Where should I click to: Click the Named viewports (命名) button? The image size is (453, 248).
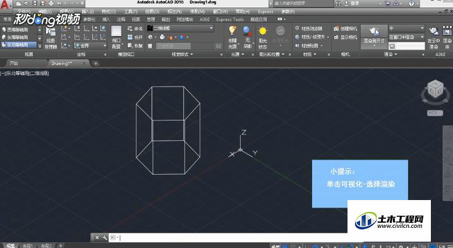pyautogui.click(x=135, y=29)
